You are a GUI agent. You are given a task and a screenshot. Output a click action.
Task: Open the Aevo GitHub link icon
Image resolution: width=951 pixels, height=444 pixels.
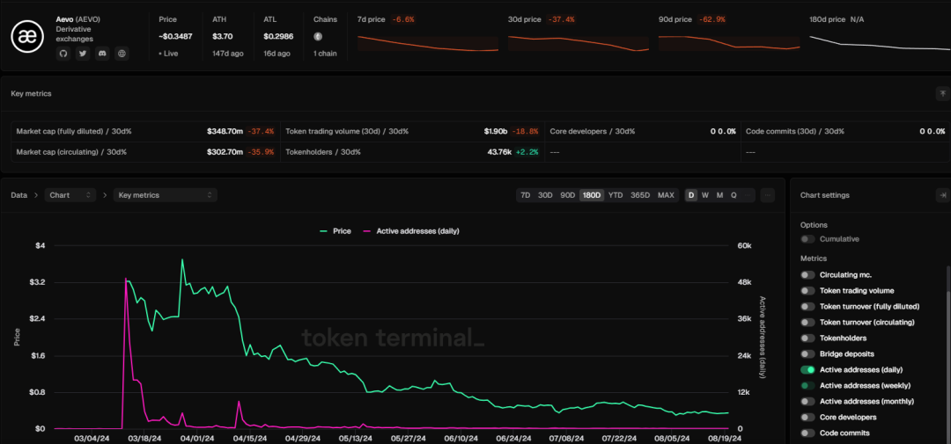pyautogui.click(x=63, y=54)
